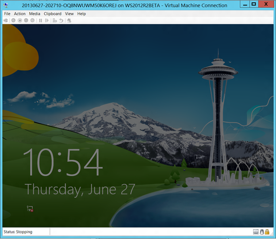Open the Help menu
This screenshot has height=239, width=276.
pyautogui.click(x=81, y=14)
